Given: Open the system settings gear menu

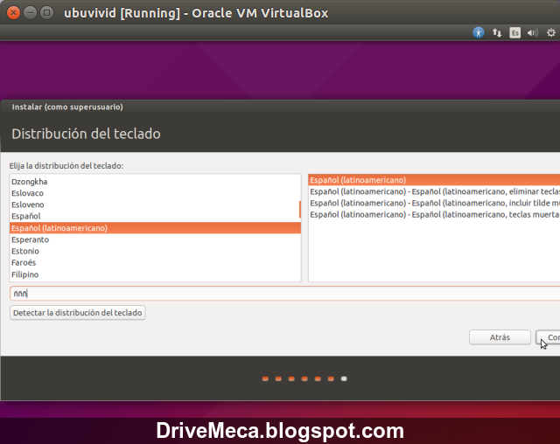Looking at the screenshot, I should [x=550, y=33].
